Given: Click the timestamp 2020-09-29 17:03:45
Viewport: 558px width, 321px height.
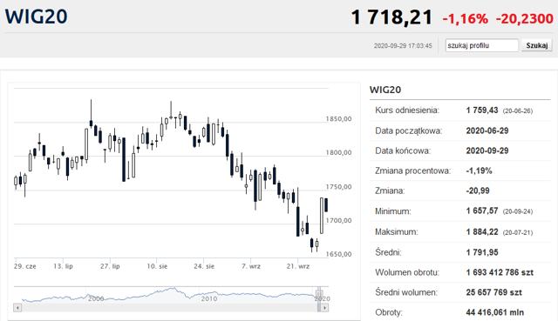Looking at the screenshot, I should (x=403, y=46).
